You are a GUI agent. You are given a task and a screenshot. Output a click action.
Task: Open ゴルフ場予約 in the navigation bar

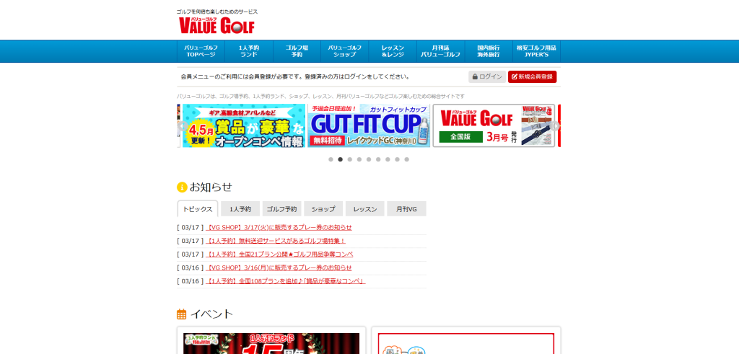[x=297, y=51]
